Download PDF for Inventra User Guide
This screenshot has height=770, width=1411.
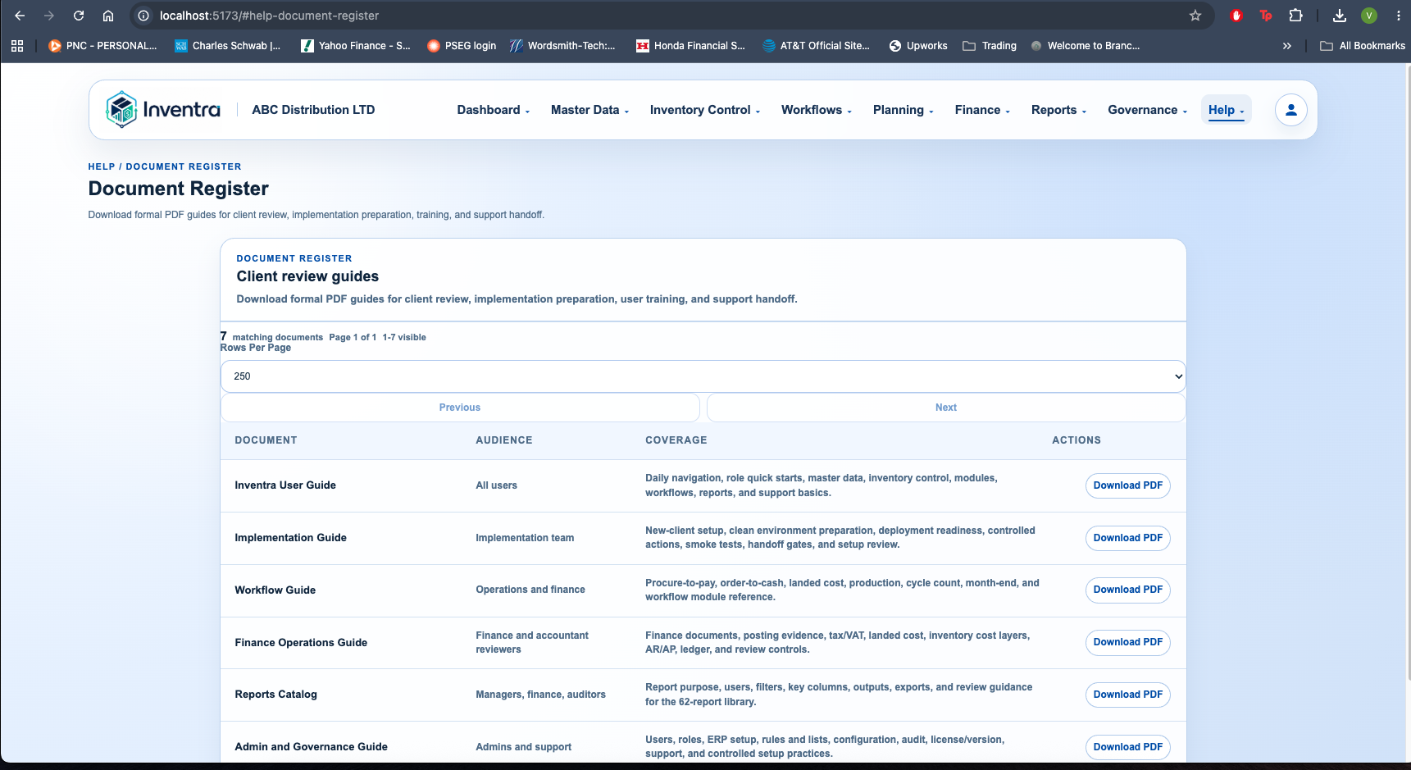(x=1127, y=485)
